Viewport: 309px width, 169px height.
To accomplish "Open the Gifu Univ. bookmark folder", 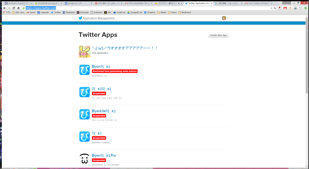I will tap(19, 12).
